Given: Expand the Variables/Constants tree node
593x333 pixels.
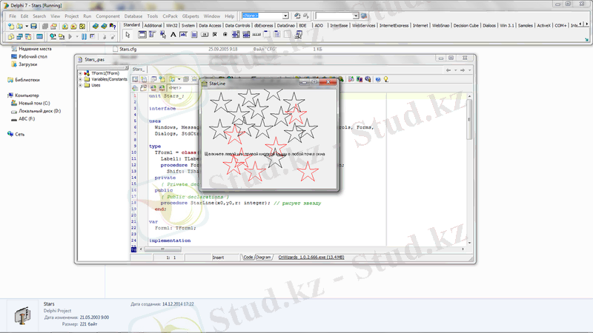Looking at the screenshot, I should [x=80, y=79].
